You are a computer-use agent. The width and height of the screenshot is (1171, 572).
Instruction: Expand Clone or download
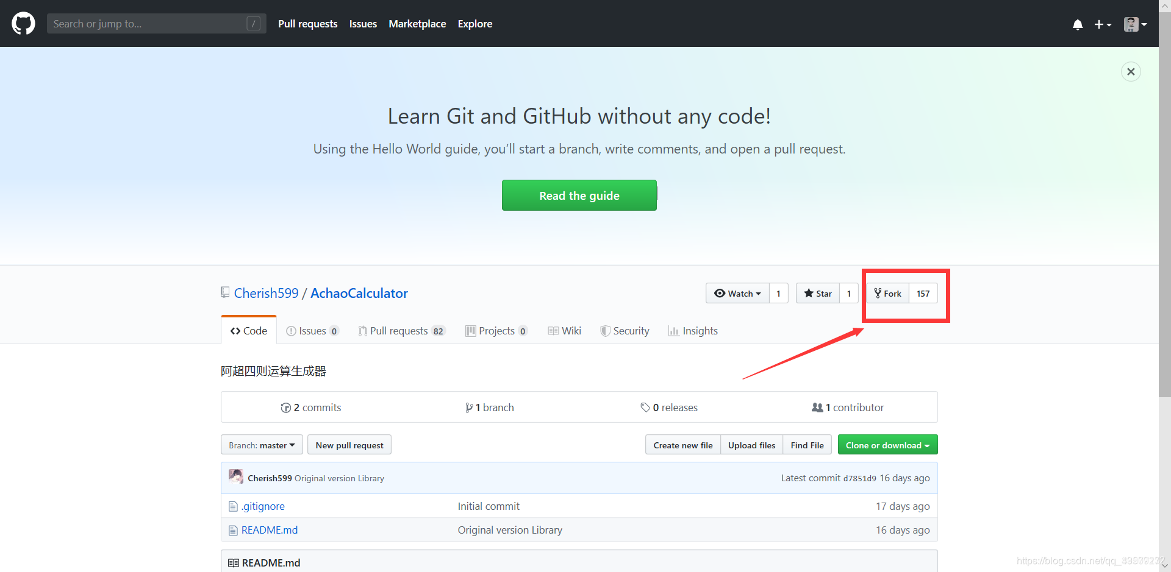point(887,445)
